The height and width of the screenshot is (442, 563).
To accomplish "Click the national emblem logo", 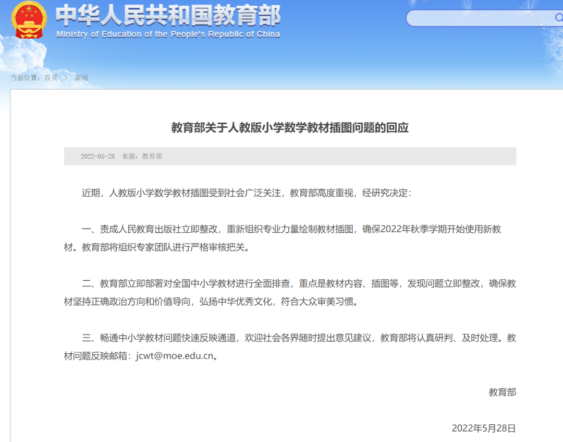I will 29,20.
